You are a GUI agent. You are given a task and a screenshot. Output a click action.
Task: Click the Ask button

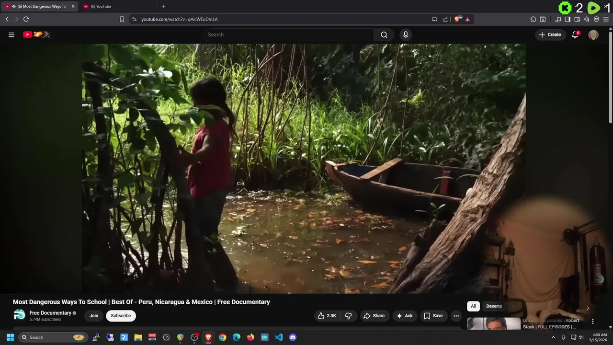(x=404, y=316)
